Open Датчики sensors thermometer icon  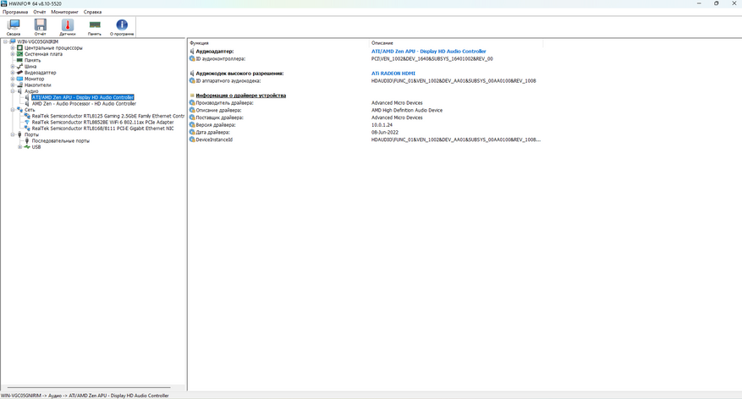(x=67, y=27)
